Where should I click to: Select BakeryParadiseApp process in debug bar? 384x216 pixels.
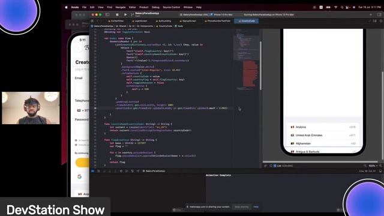[x=154, y=171]
